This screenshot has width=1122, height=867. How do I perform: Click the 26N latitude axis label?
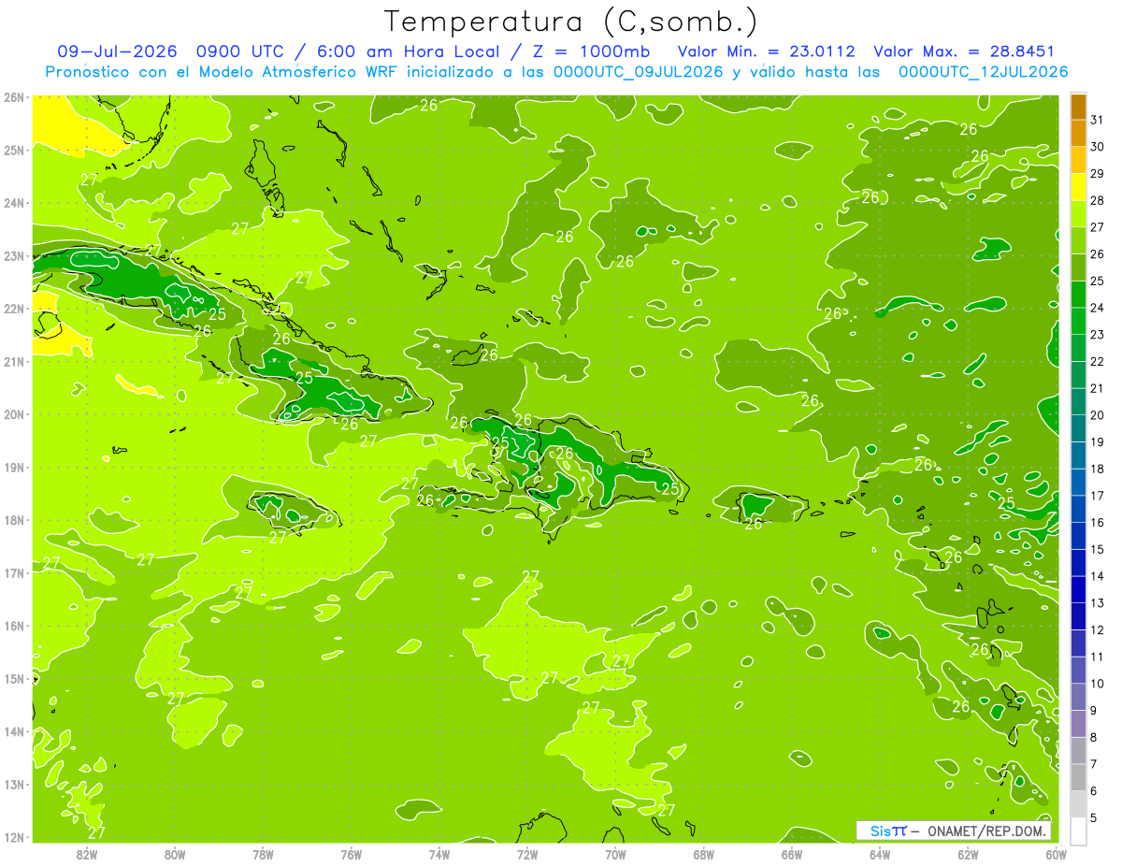click(x=13, y=96)
